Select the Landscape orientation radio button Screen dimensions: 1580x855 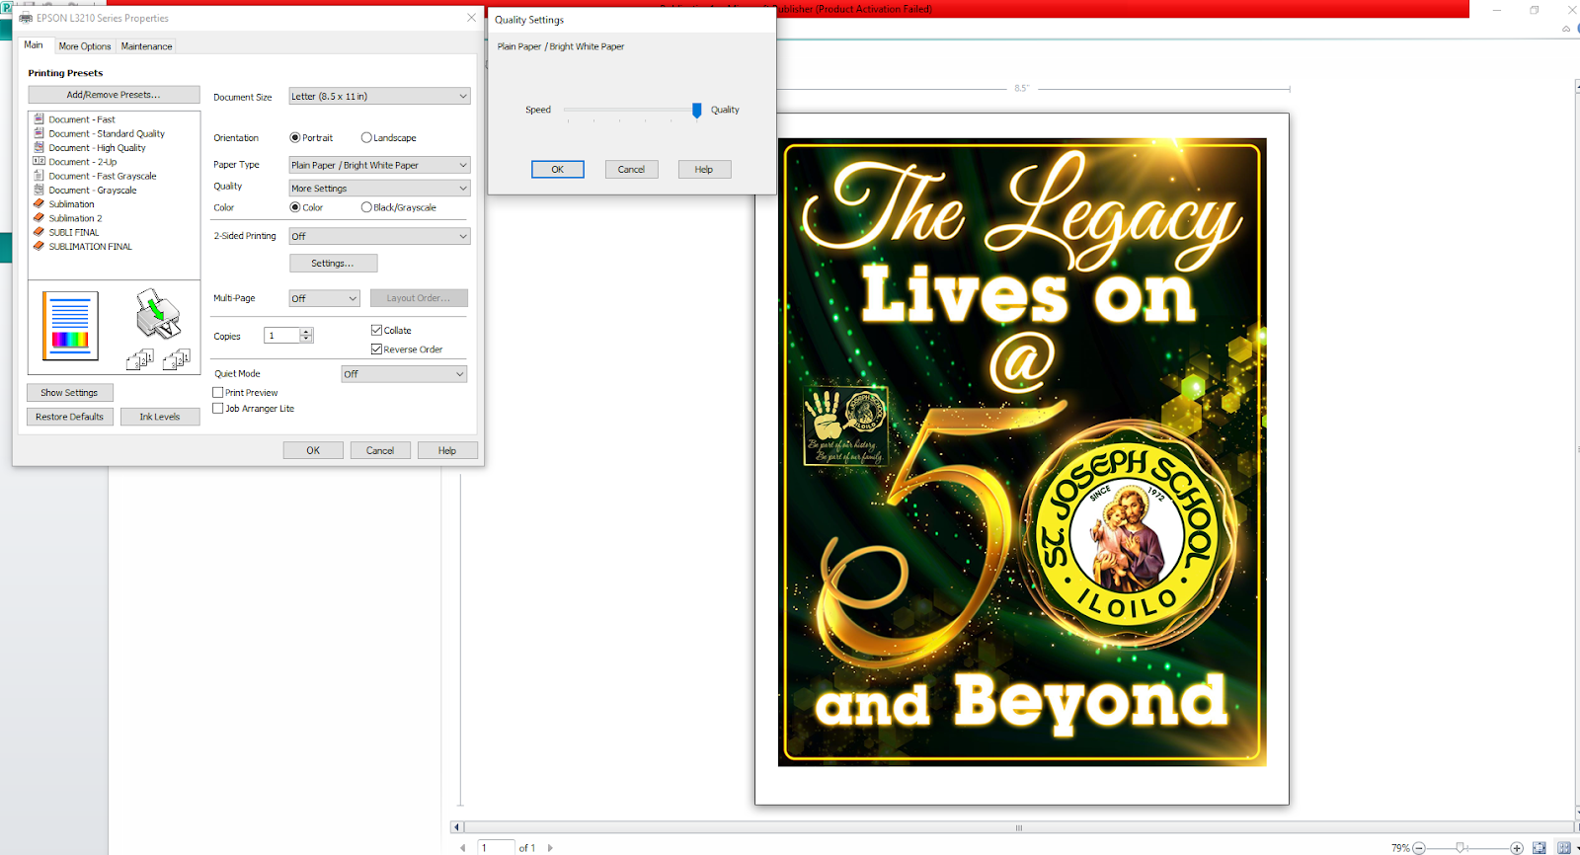tap(366, 138)
